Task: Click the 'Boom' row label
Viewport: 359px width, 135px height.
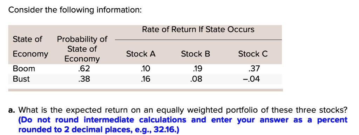Action: click(24, 69)
